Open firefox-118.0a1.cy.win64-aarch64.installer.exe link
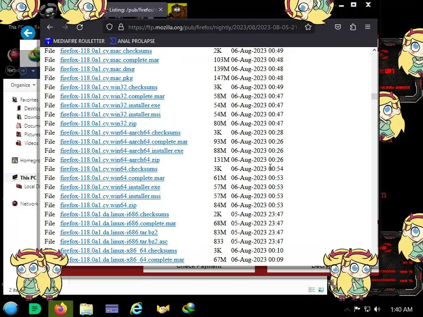Image resolution: width=423 pixels, height=317 pixels. (122, 151)
